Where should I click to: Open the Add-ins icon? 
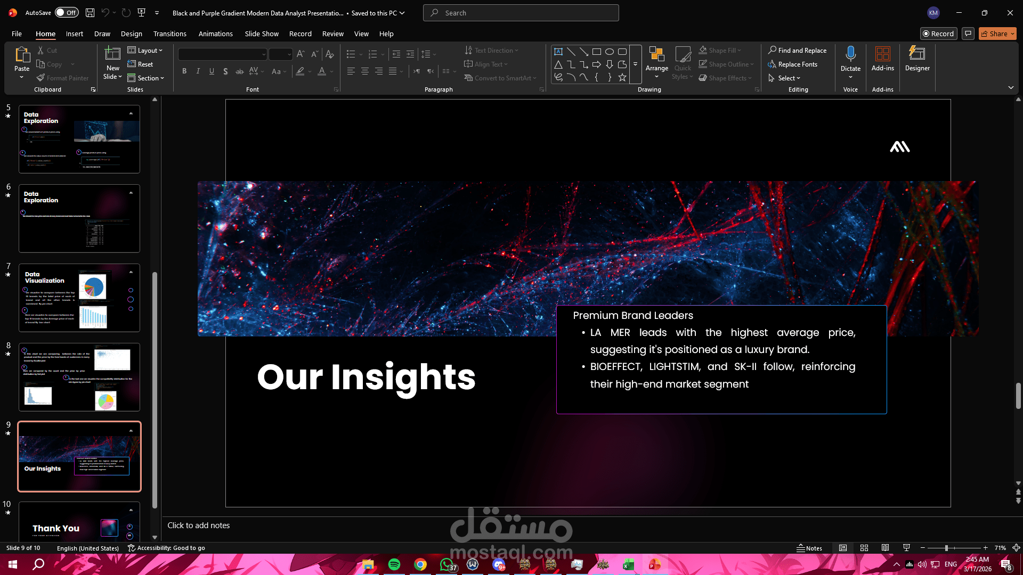pos(882,53)
